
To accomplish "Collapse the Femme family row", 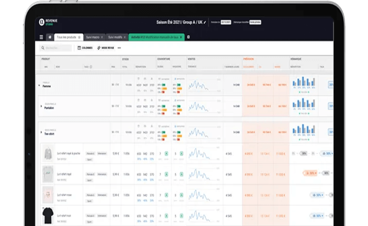I will click(x=39, y=86).
